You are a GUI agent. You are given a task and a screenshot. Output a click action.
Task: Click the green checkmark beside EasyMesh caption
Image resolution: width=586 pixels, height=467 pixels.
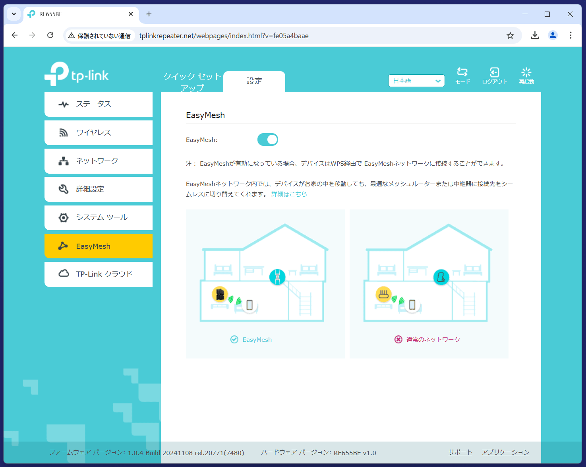click(234, 339)
